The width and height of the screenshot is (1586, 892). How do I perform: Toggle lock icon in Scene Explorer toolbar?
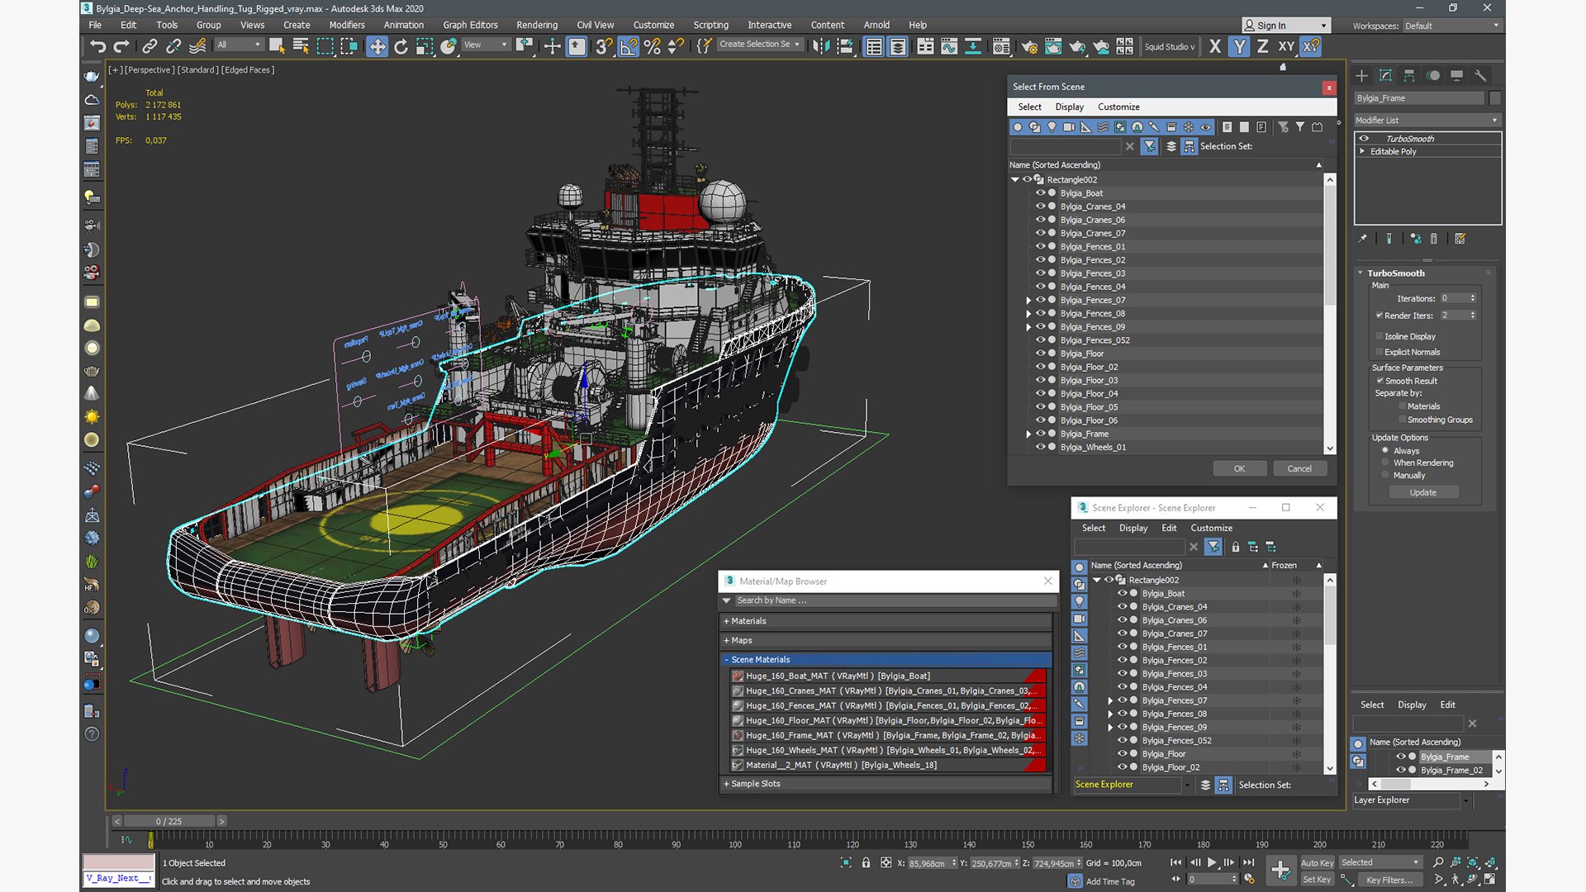1236,547
